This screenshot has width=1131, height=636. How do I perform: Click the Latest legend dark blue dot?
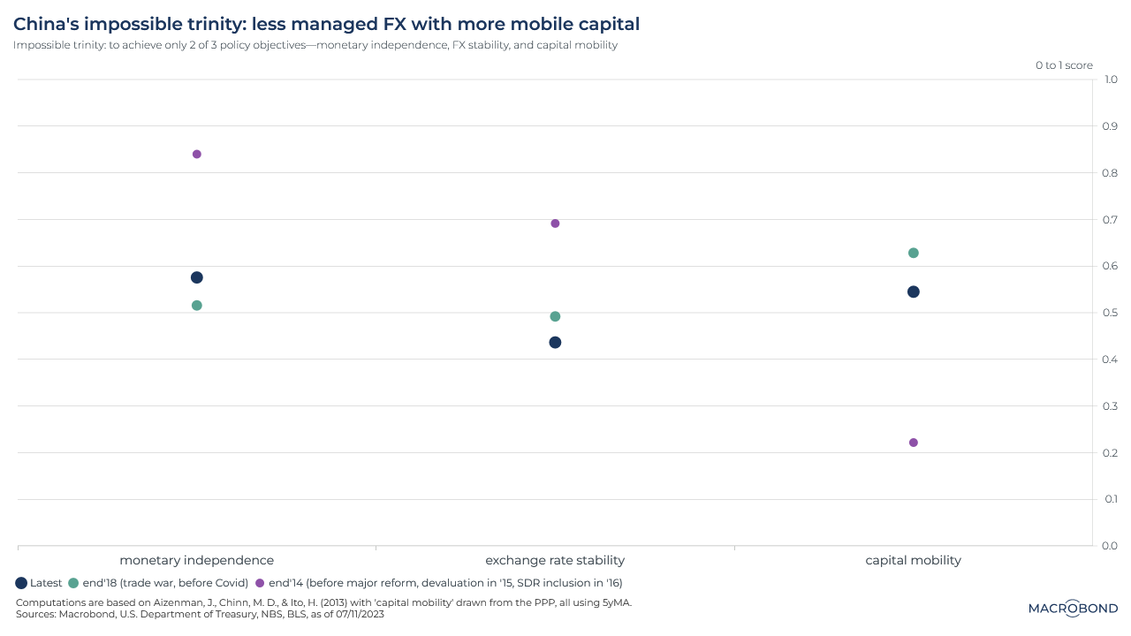21,583
